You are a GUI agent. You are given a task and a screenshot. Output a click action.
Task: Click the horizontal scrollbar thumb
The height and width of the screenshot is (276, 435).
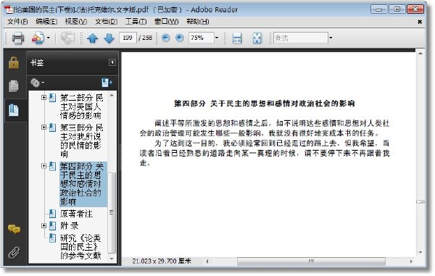coord(311,261)
